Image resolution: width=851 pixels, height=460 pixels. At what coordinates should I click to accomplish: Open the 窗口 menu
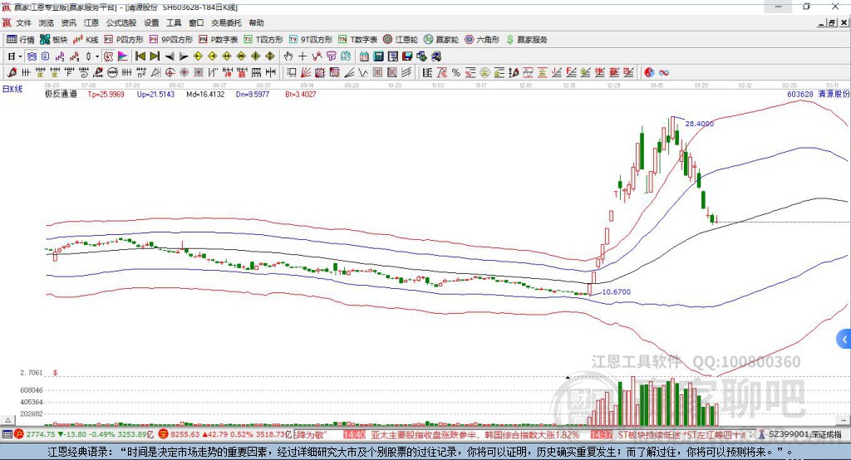pyautogui.click(x=196, y=22)
